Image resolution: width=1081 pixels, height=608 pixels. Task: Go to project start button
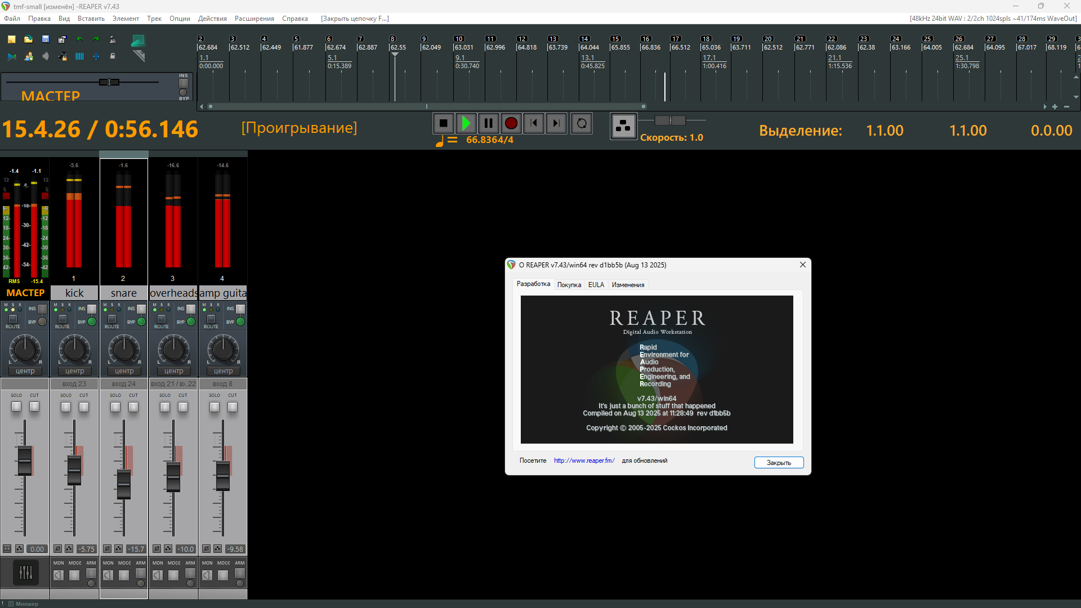[534, 123]
